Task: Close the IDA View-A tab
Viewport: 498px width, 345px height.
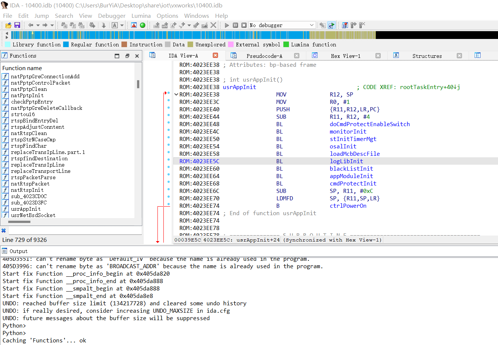Action: coord(215,55)
